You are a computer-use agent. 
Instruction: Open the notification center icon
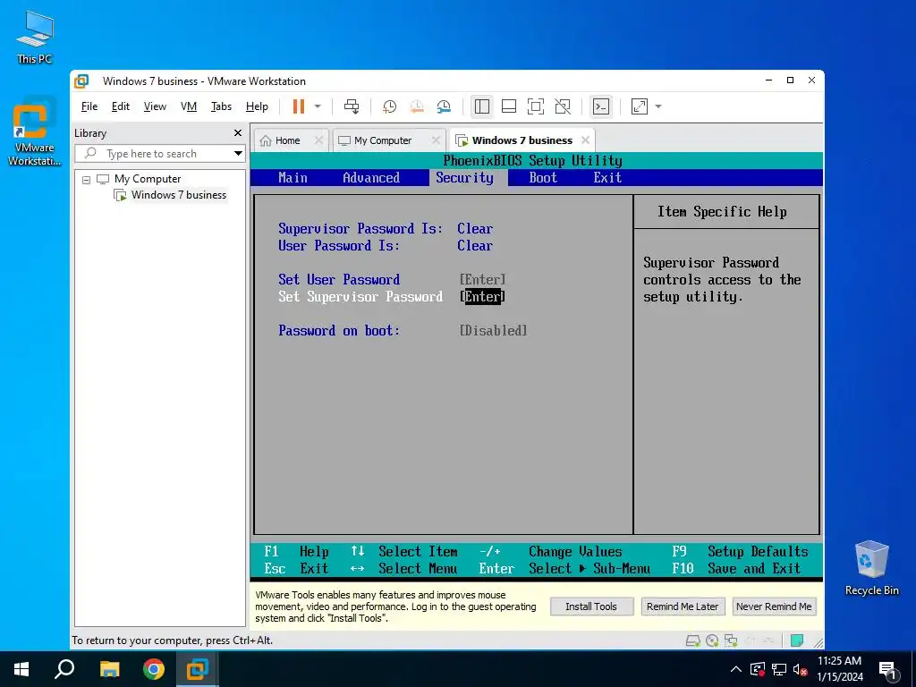click(888, 671)
